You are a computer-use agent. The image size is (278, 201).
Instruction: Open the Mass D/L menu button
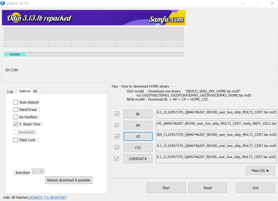tap(260, 171)
